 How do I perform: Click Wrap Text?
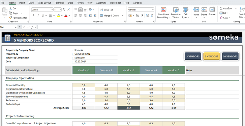tap(107, 10)
